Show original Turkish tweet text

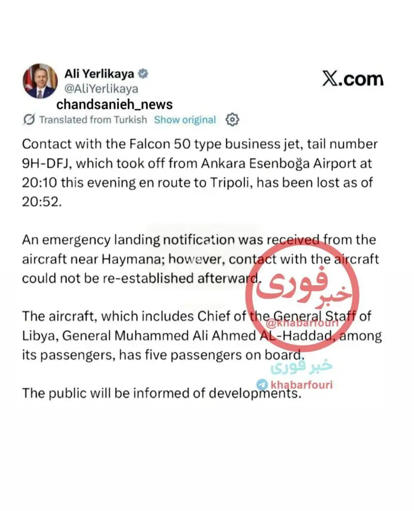pos(185,120)
